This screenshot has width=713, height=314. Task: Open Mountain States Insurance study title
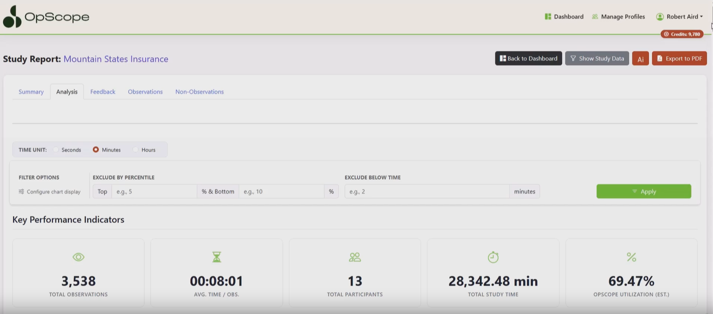[x=116, y=59]
